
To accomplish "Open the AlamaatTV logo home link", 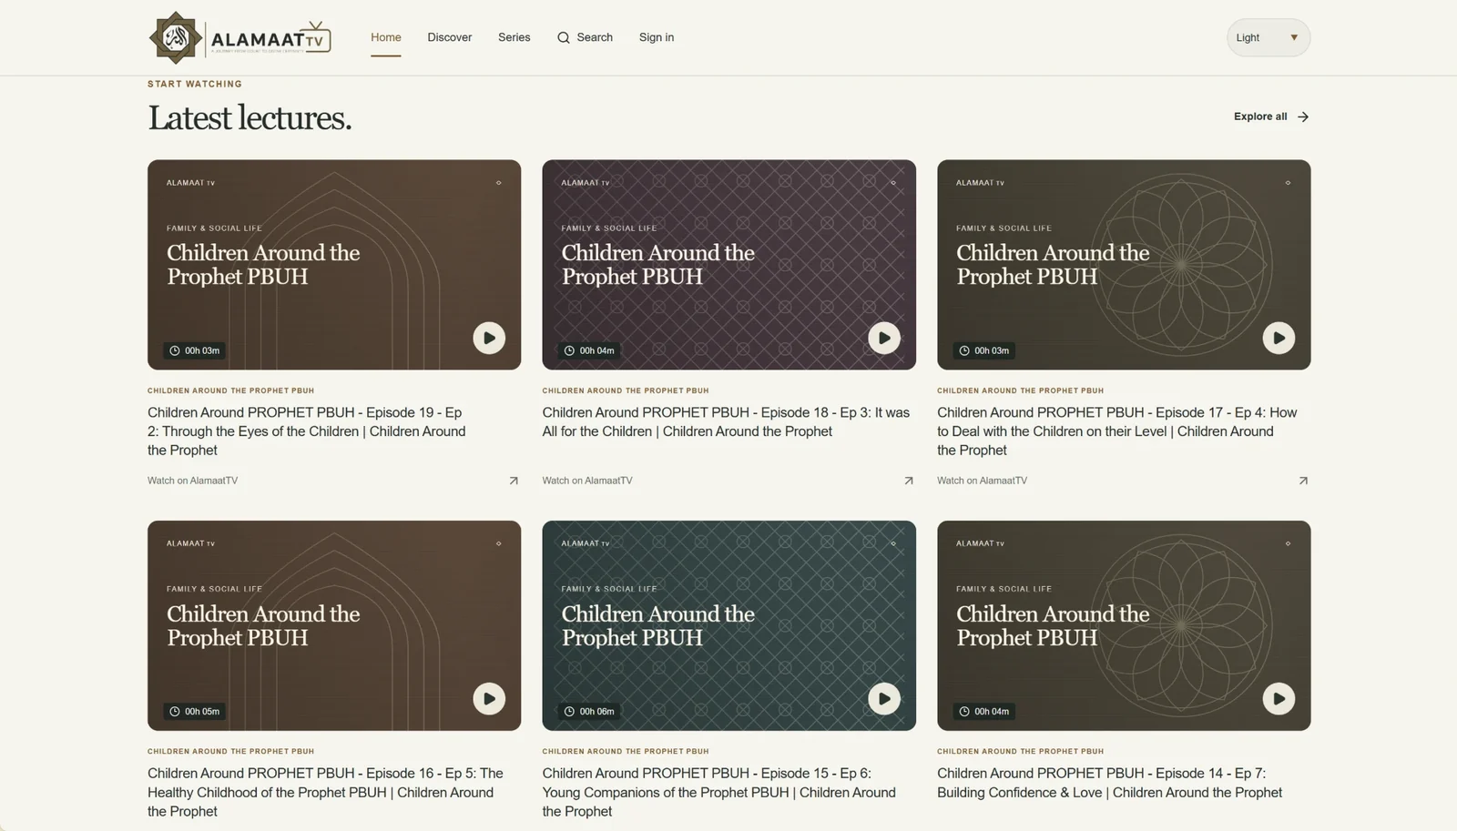I will [240, 37].
